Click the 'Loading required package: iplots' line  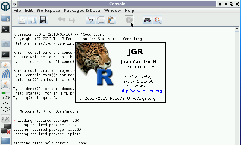pyautogui.click(x=47, y=134)
